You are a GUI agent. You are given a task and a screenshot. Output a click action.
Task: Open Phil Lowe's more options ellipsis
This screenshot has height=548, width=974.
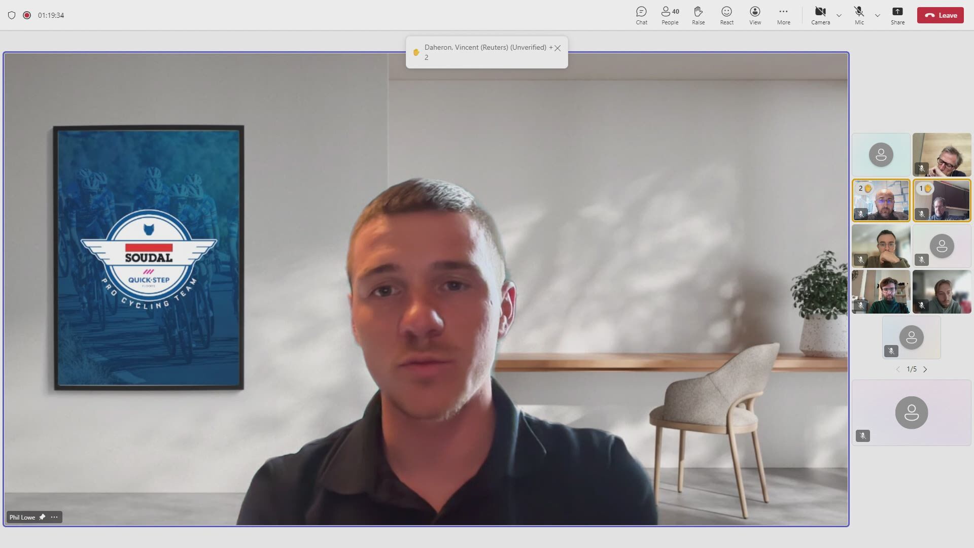tap(54, 517)
